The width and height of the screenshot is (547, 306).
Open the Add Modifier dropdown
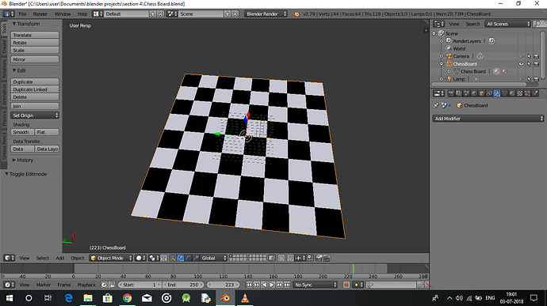(488, 119)
